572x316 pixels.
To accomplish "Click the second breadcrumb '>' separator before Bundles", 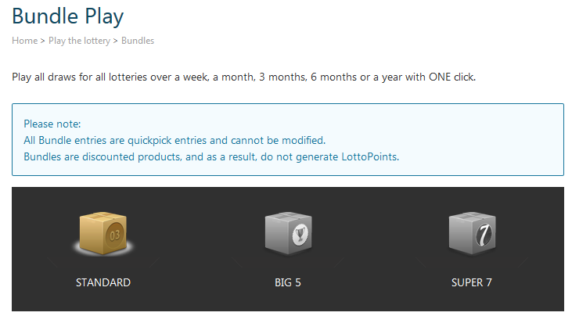I will pos(115,41).
